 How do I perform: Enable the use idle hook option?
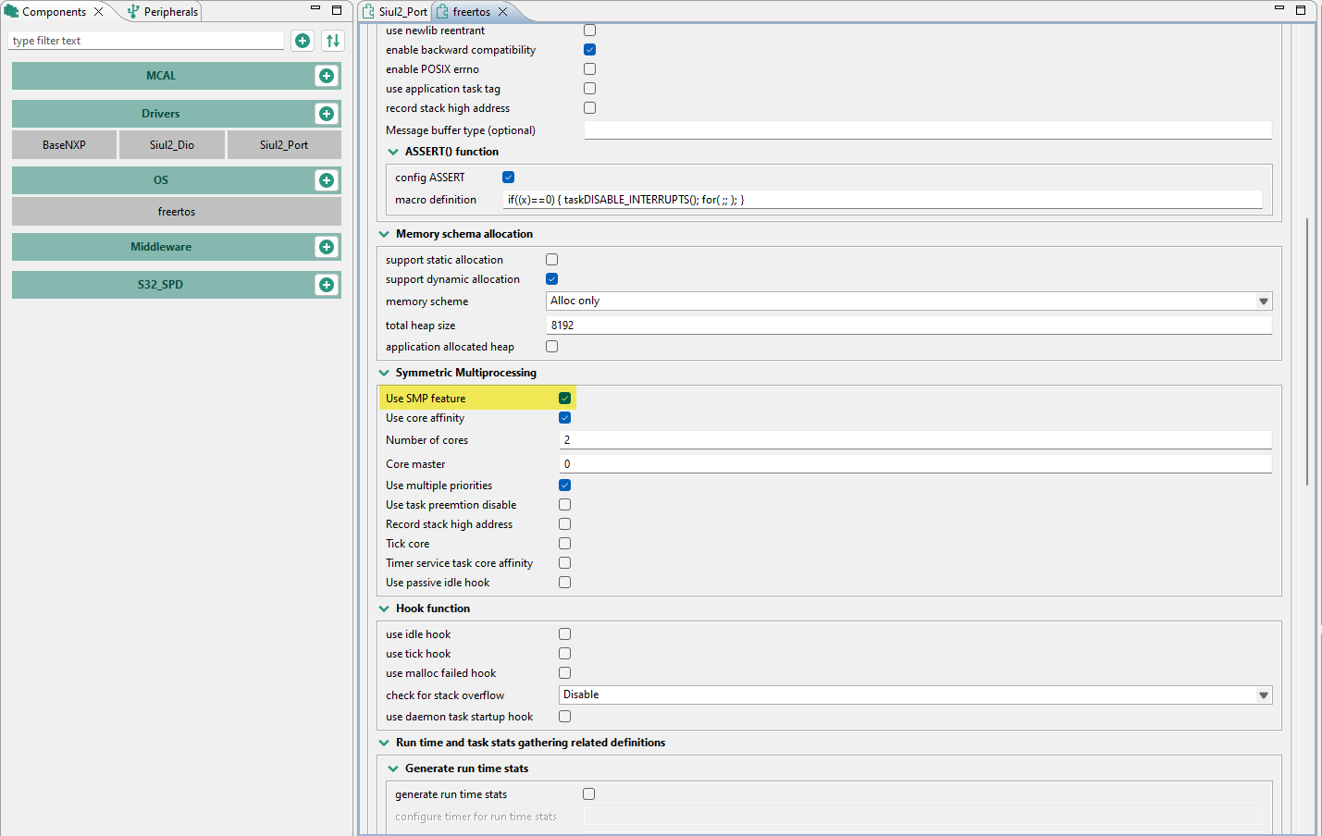(564, 633)
